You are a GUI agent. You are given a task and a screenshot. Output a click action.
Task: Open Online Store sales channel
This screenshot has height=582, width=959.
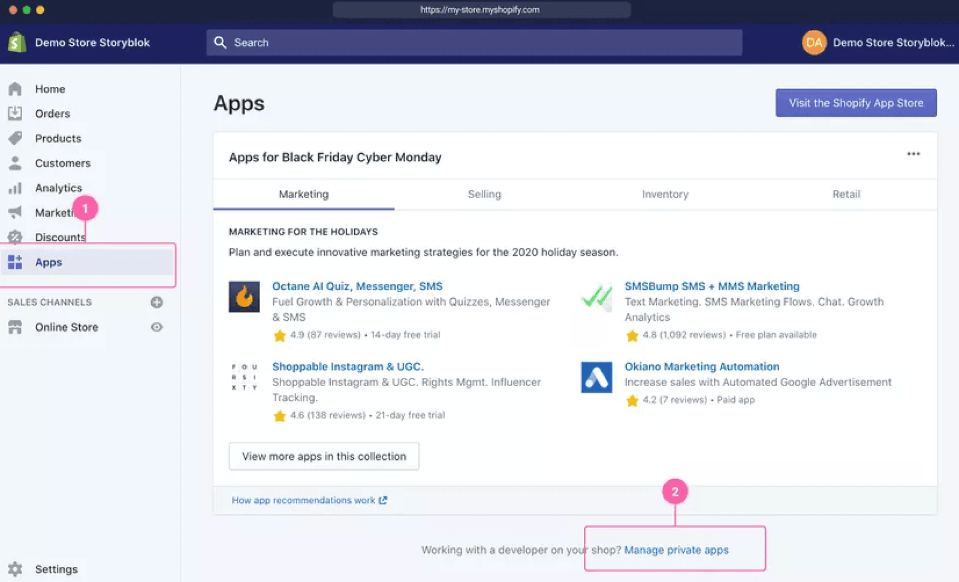(x=67, y=327)
